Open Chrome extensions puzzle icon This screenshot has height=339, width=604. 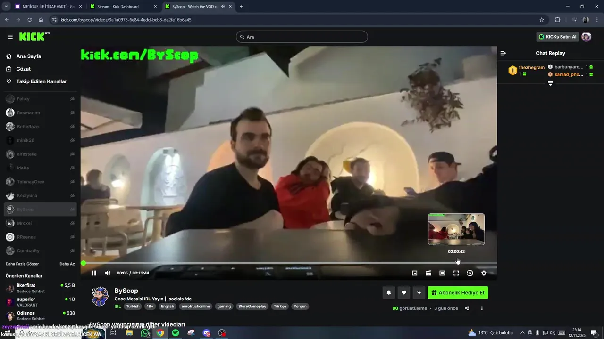pyautogui.click(x=557, y=20)
